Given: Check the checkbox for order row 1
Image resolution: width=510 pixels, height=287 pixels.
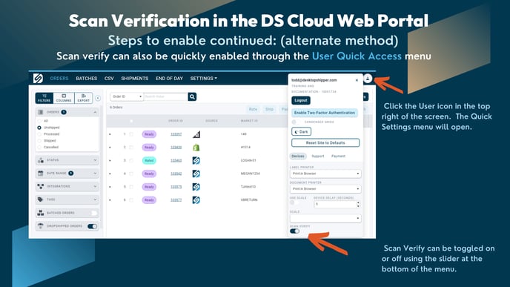Looking at the screenshot, I should [131, 134].
